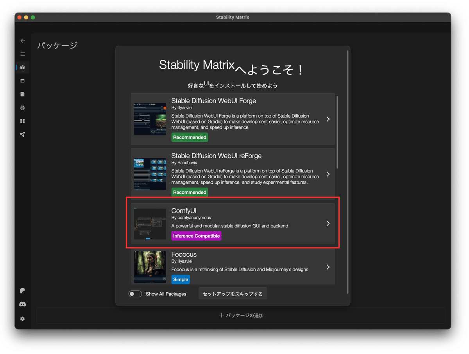469x354 pixels.
Task: Click セットアップをスキップする button
Action: 233,293
